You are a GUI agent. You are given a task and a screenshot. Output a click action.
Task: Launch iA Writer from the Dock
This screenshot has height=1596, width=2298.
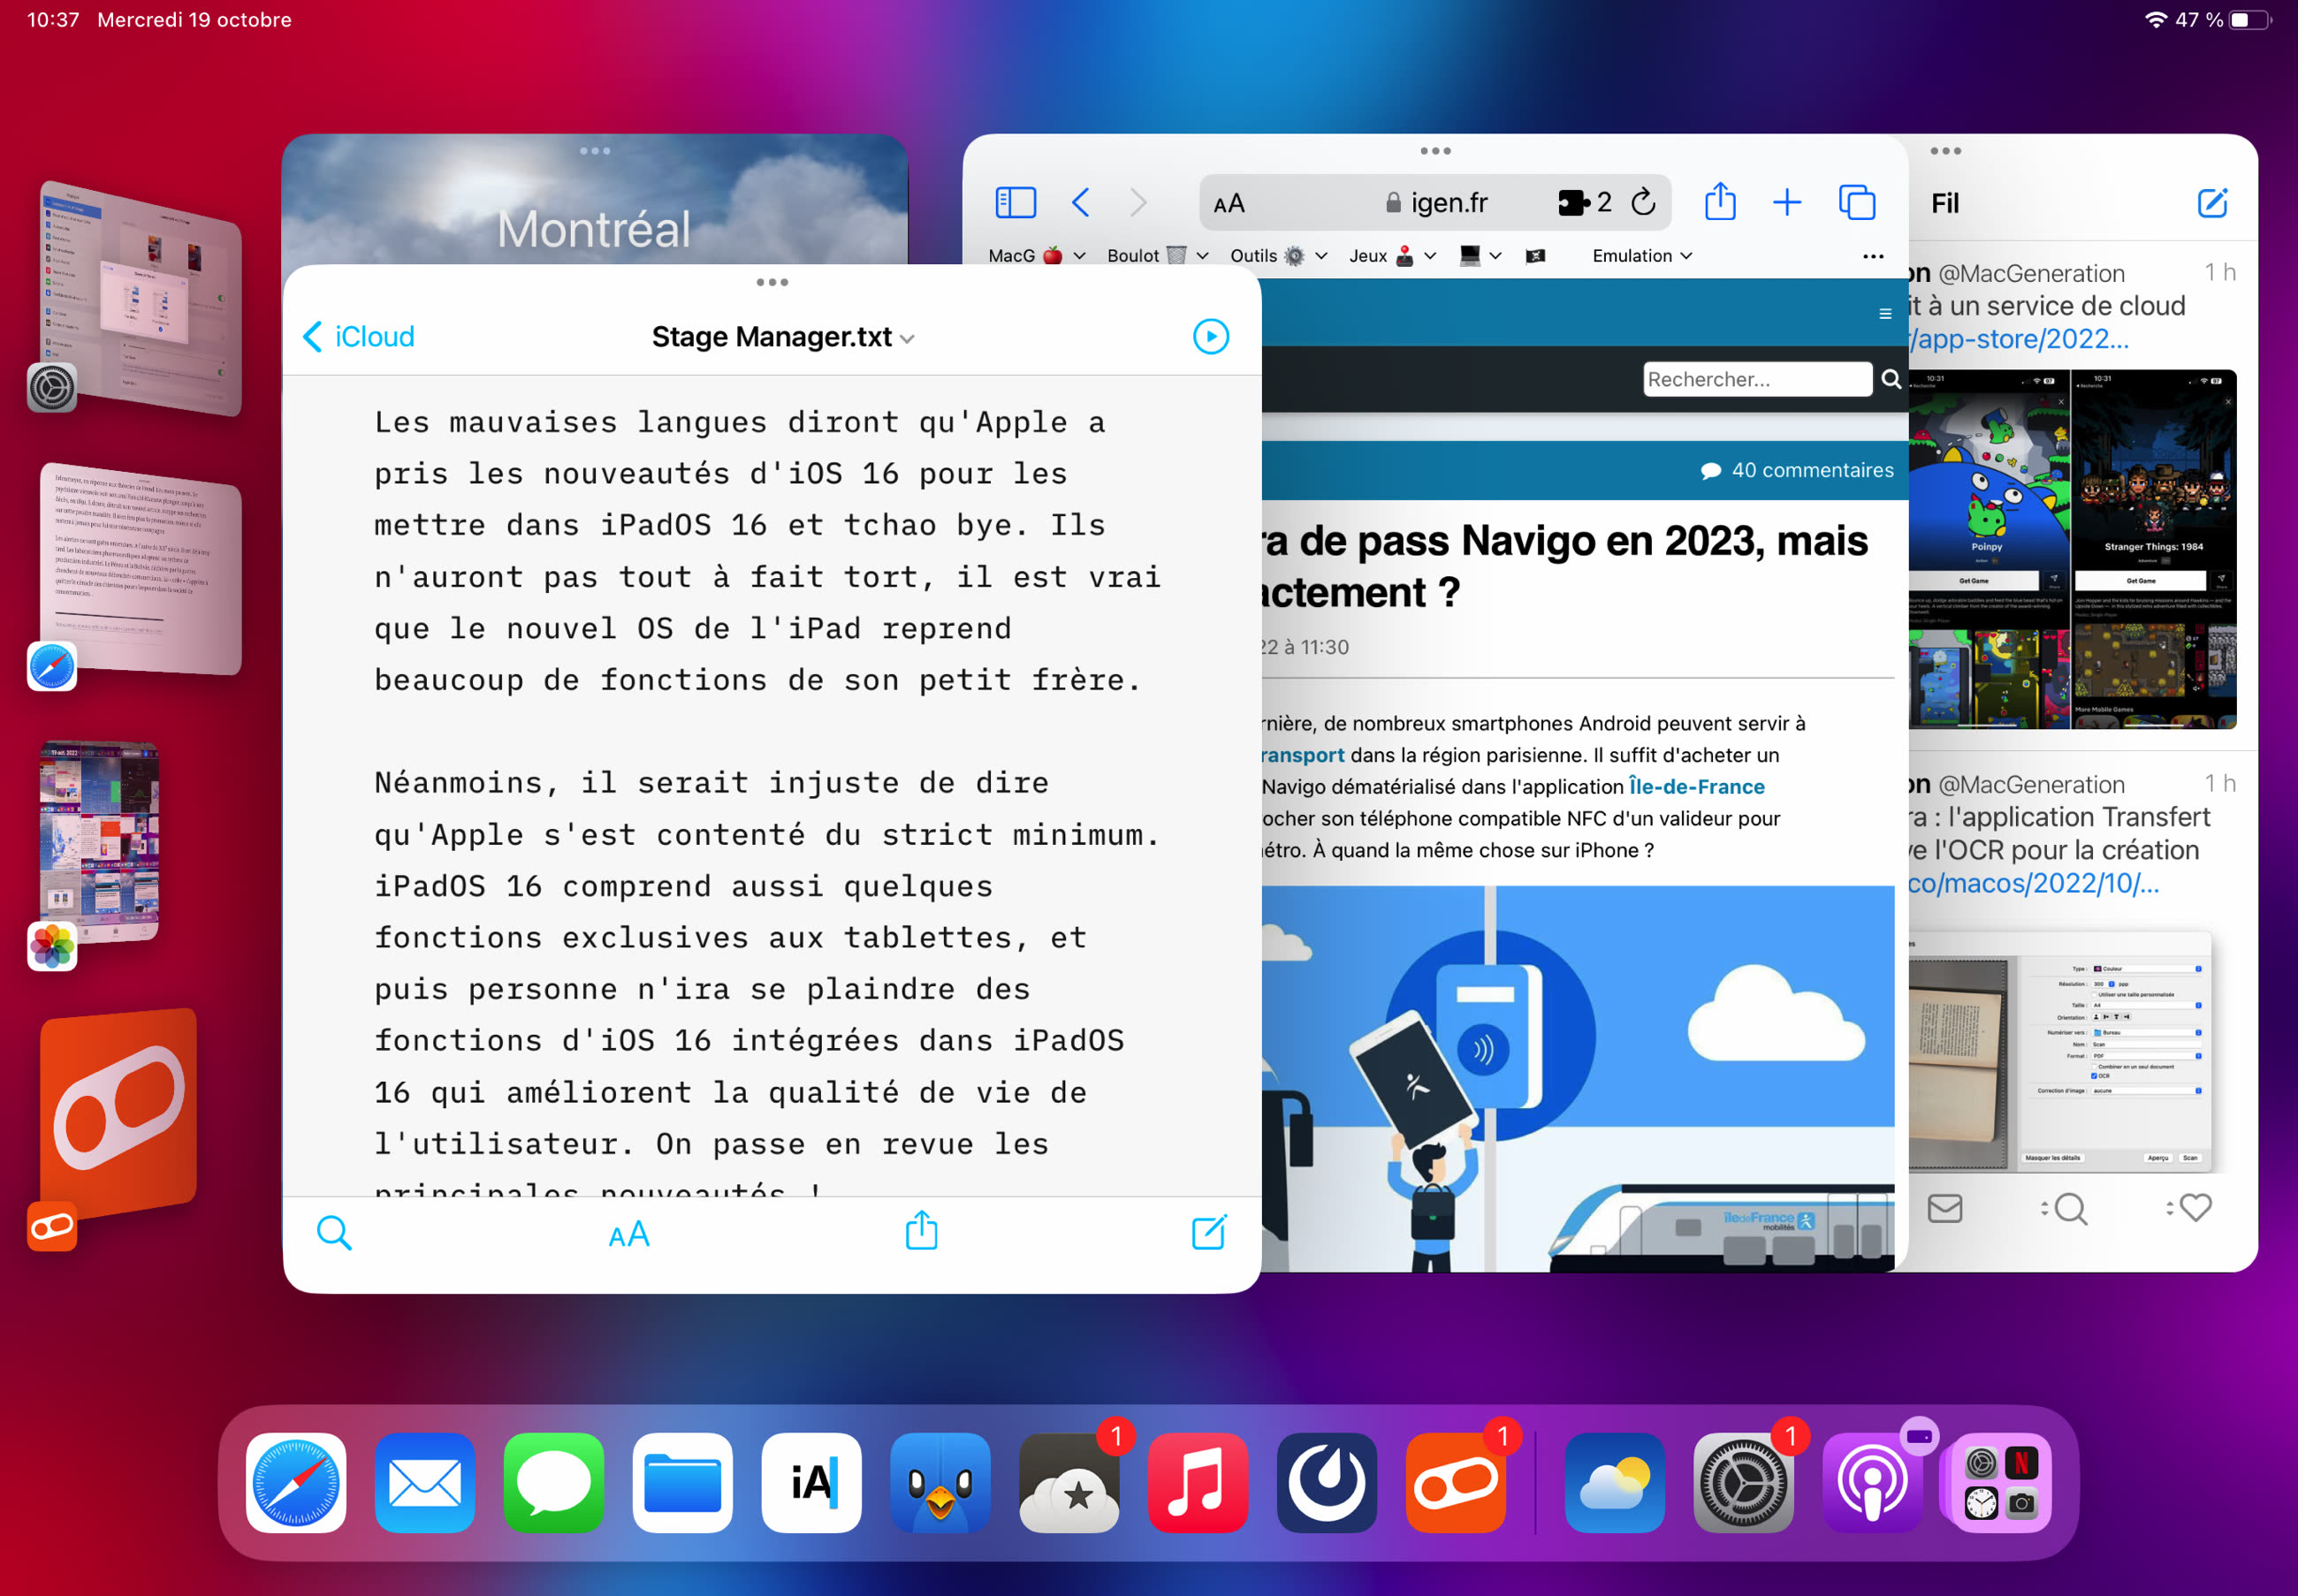(x=811, y=1483)
